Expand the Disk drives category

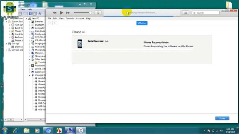[30, 31]
